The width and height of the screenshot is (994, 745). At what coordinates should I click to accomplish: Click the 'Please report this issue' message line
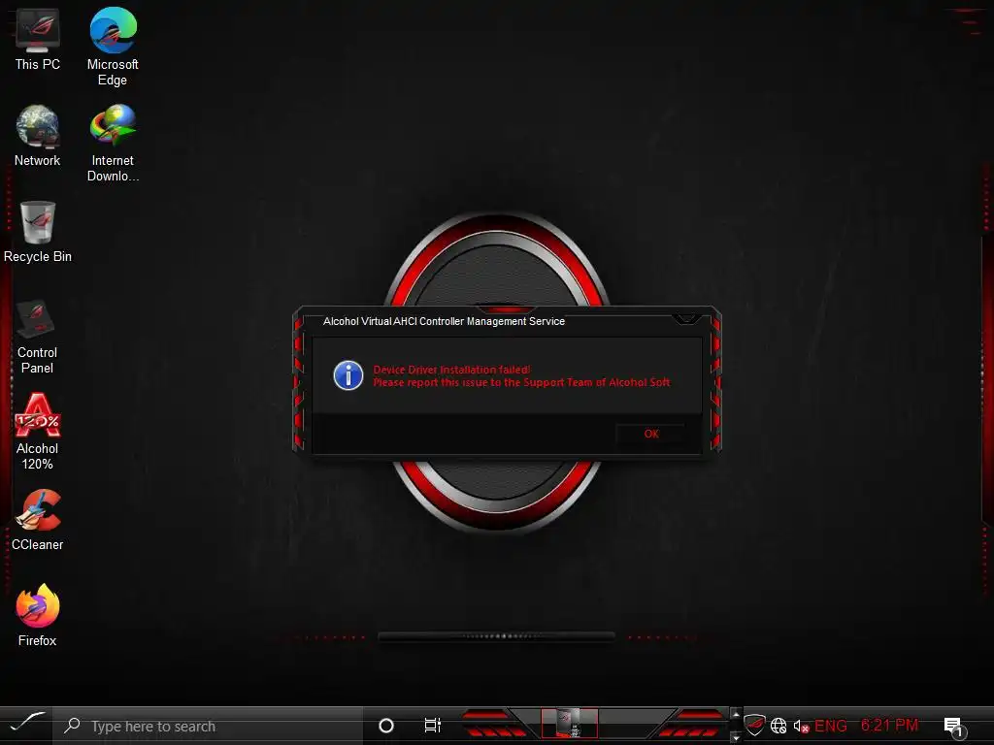pyautogui.click(x=521, y=382)
